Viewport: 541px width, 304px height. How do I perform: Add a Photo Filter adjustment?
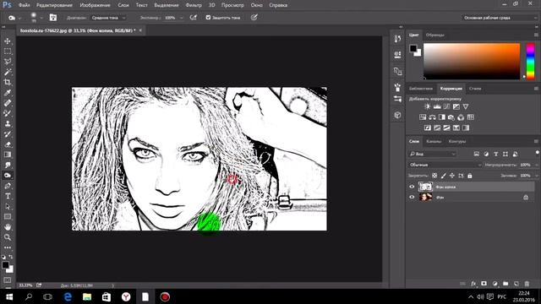pos(451,117)
